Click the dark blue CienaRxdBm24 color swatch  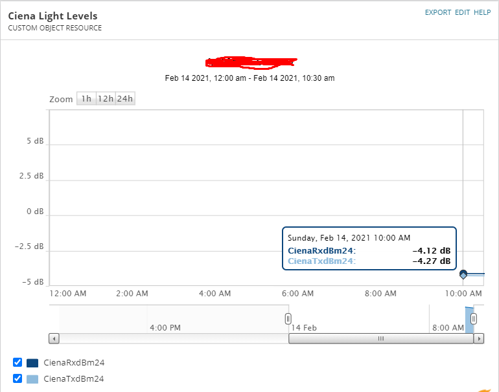32,363
